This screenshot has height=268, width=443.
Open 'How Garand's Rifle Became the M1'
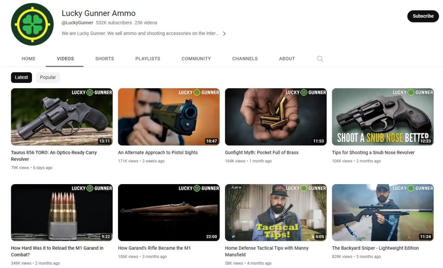(x=169, y=212)
